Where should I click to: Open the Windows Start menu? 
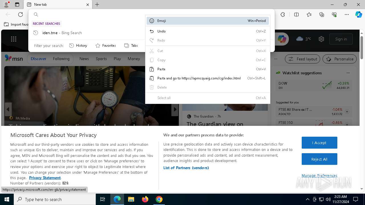(7, 199)
